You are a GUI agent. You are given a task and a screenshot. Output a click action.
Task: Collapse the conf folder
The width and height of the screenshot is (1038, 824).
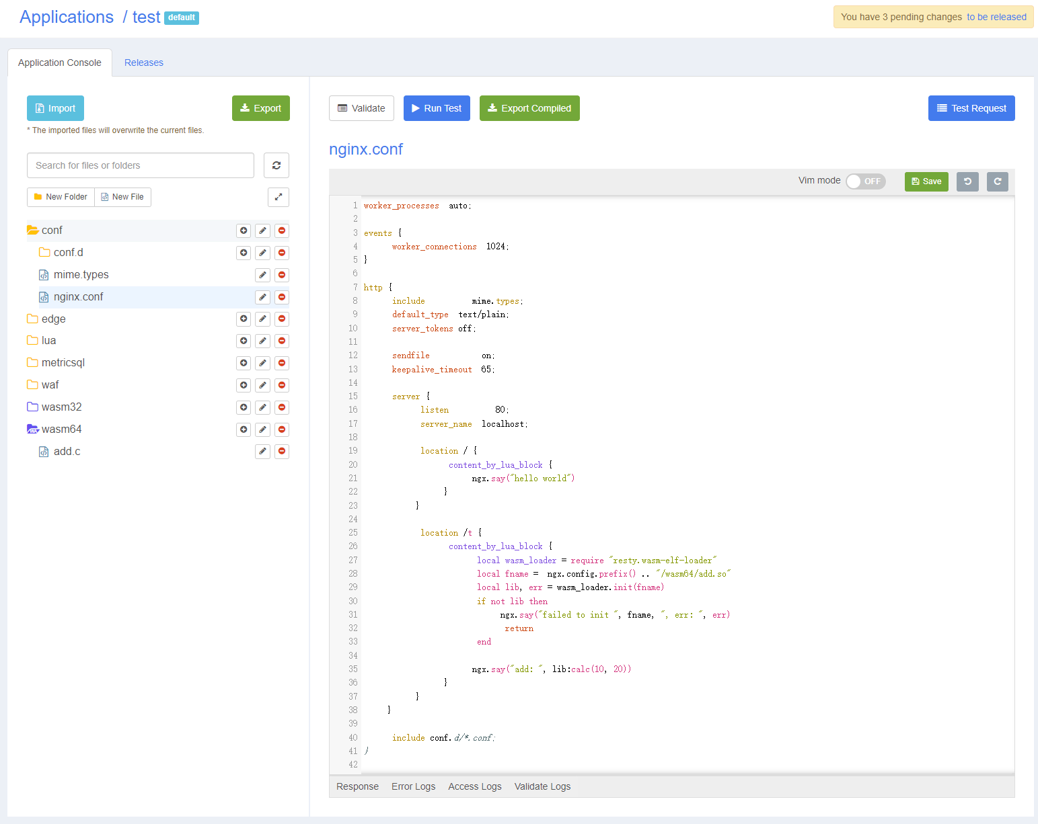click(x=32, y=231)
